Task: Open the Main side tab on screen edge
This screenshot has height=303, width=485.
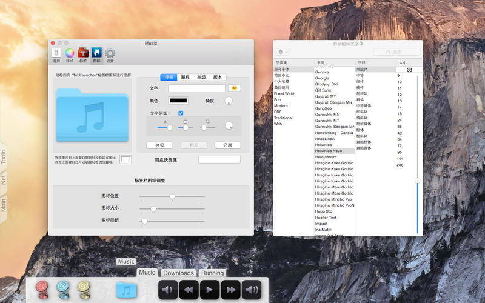Action: tap(4, 205)
